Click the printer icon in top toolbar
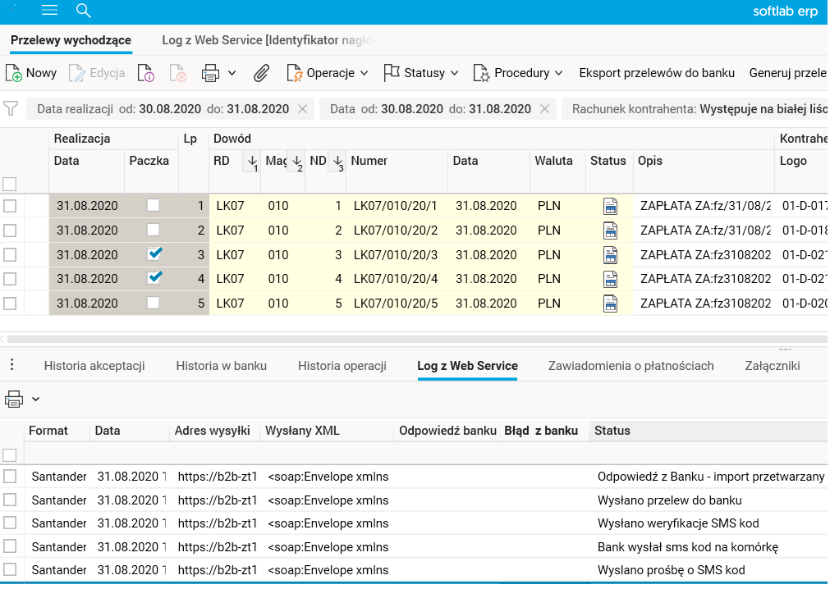Image resolution: width=830 pixels, height=589 pixels. coord(211,73)
